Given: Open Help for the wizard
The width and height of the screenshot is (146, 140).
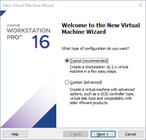Looking at the screenshot, I should (15, 134).
